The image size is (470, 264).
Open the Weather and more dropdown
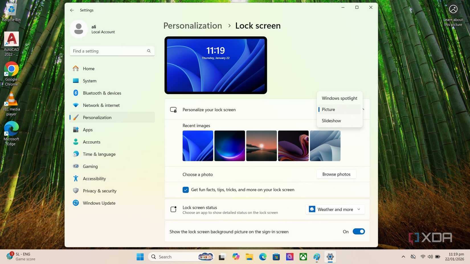335,209
